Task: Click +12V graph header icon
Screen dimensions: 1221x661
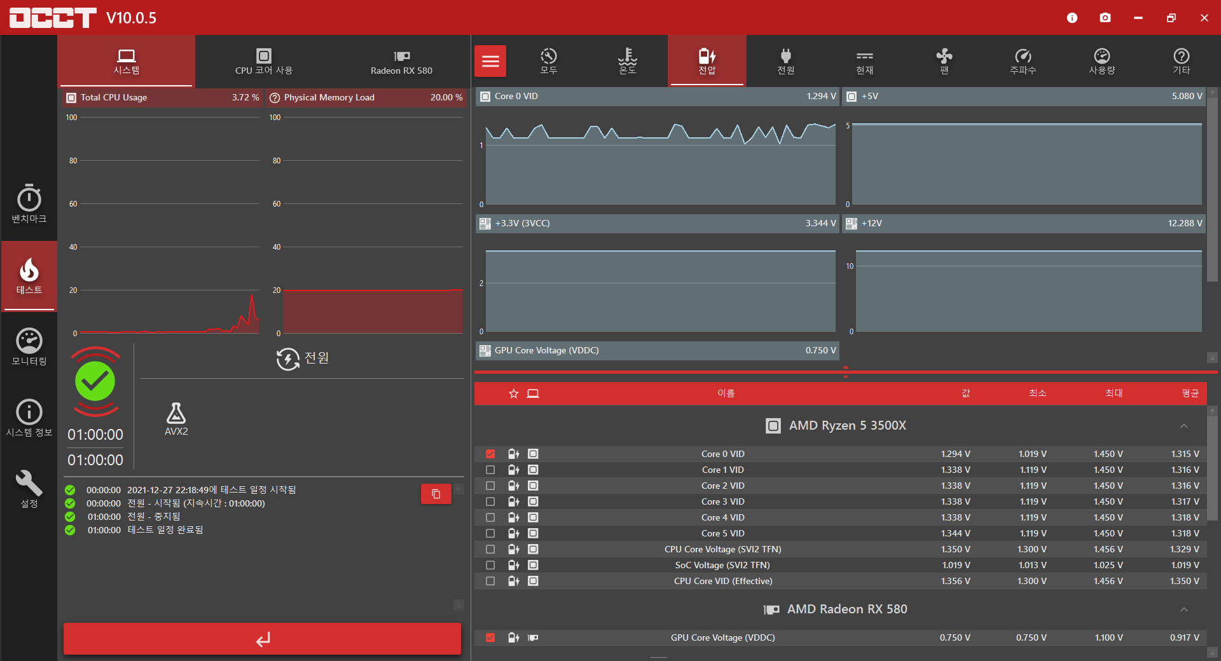Action: tap(852, 224)
